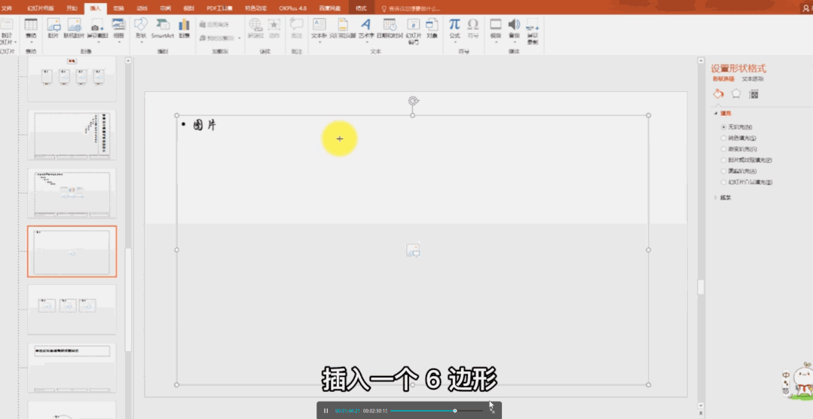Click the Header and Footer (页眉和页脚) icon
The height and width of the screenshot is (419, 813).
pyautogui.click(x=343, y=24)
